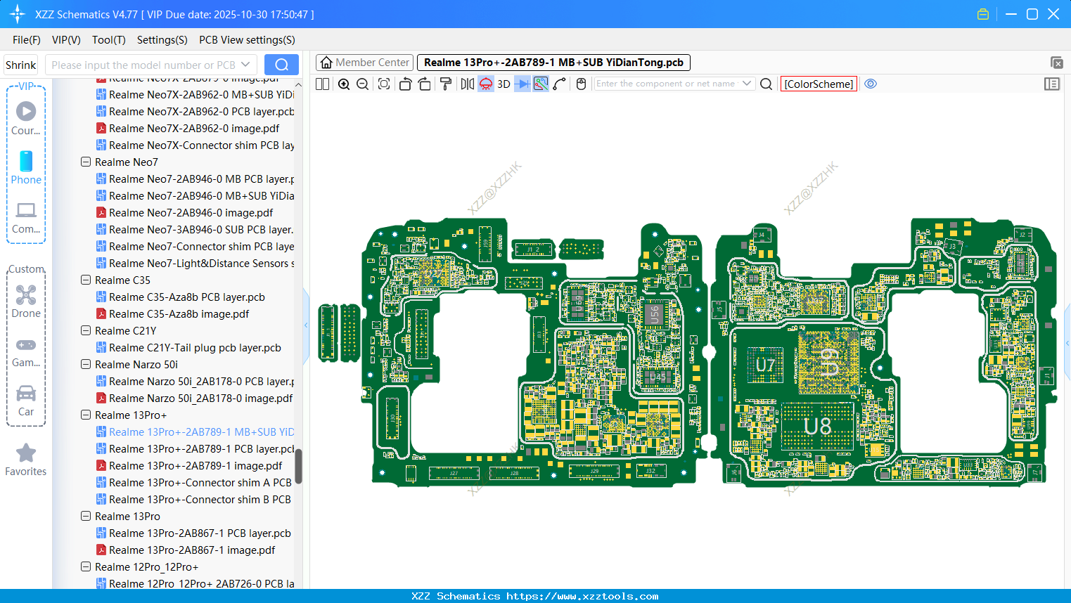Click the zoom out magnifier icon
Screen dimensions: 1071x603
(363, 84)
